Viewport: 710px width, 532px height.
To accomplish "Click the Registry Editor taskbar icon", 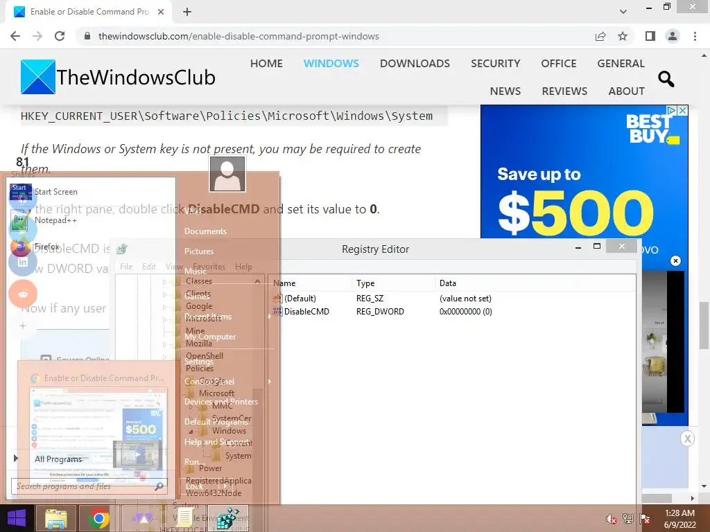I will [x=228, y=518].
